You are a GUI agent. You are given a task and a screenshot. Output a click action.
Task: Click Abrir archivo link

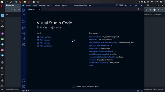pyautogui.click(x=45, y=40)
